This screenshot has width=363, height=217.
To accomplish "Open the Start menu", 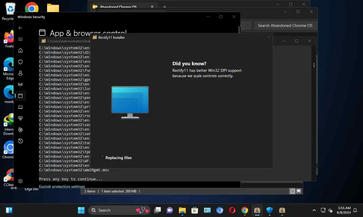I will click(81, 210).
